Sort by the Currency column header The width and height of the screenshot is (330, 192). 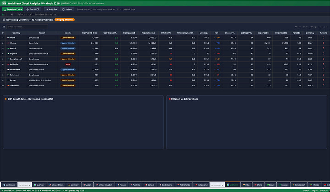[310, 33]
